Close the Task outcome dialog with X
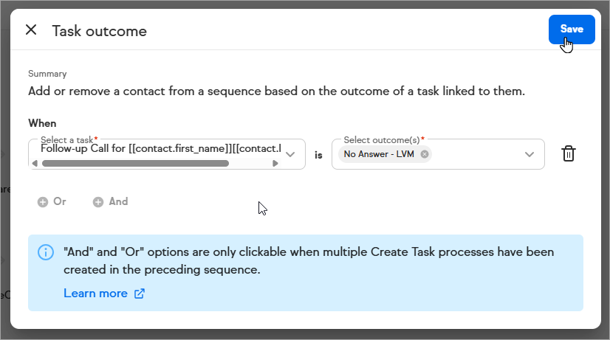Screen dimensions: 610x340 click(x=31, y=30)
